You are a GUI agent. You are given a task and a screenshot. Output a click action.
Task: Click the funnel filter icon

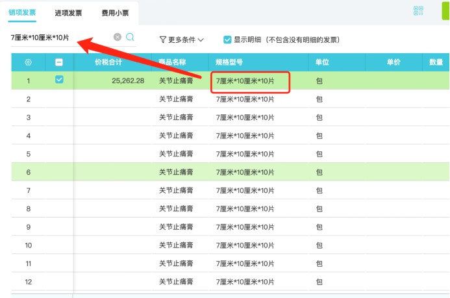(162, 40)
